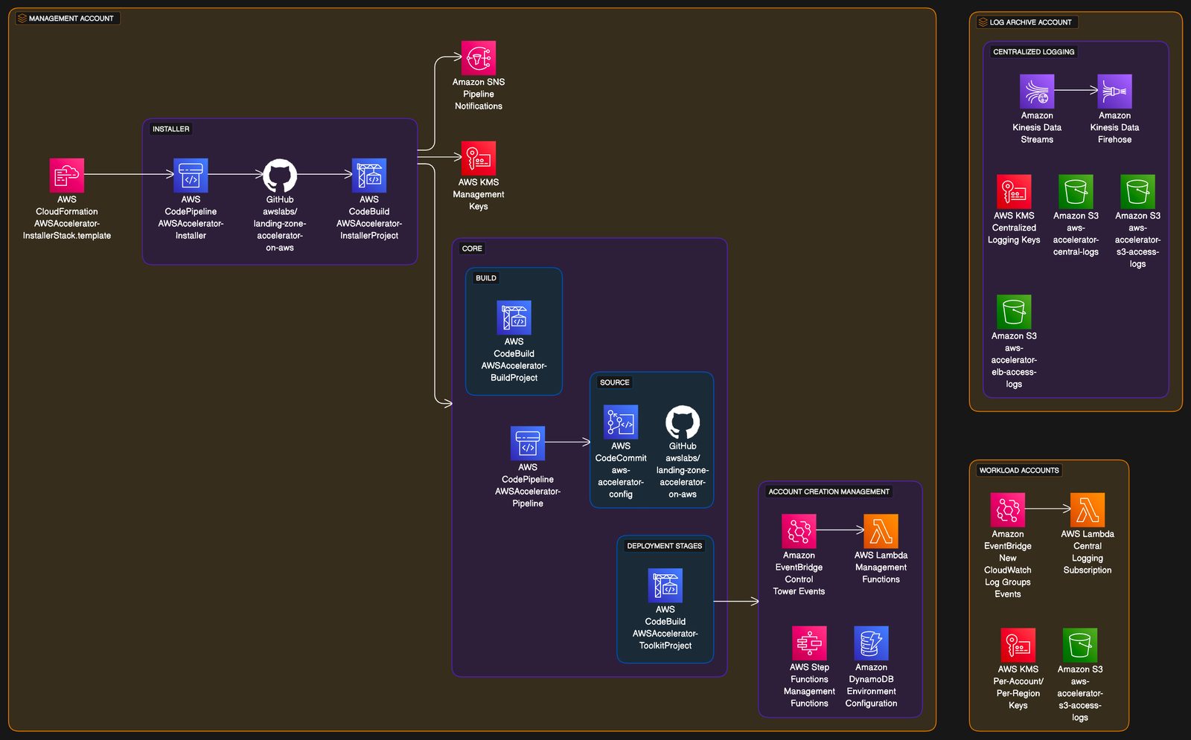Select the AWSAccelerator-Installer CodePipeline icon
Viewport: 1191px width, 740px height.
pos(191,176)
